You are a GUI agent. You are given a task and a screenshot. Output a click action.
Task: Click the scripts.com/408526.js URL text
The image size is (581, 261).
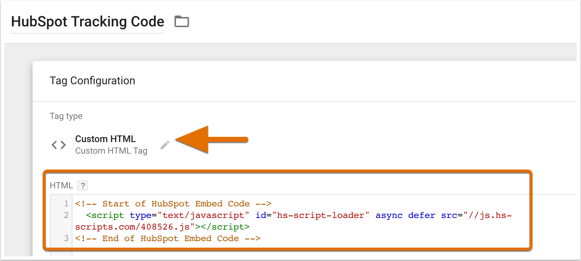tap(133, 227)
